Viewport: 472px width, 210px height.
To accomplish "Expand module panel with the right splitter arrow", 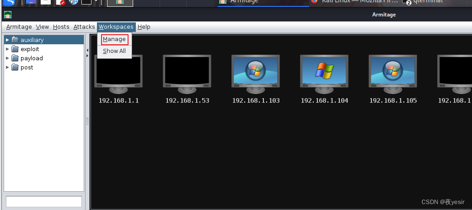I will 87,56.
